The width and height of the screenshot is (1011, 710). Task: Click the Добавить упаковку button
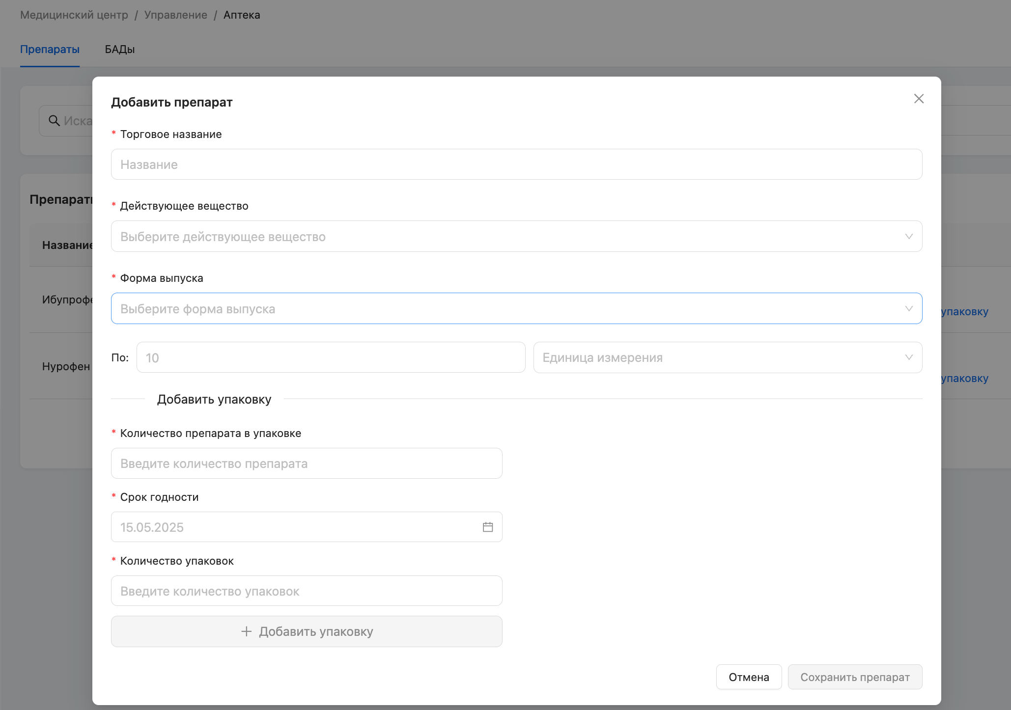click(316, 631)
